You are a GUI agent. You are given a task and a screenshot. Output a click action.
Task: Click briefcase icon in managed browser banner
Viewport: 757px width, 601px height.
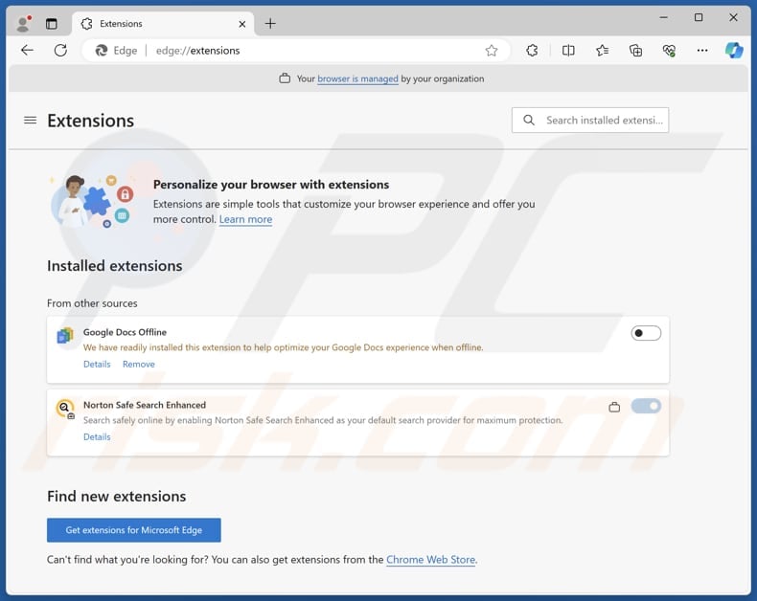tap(285, 78)
